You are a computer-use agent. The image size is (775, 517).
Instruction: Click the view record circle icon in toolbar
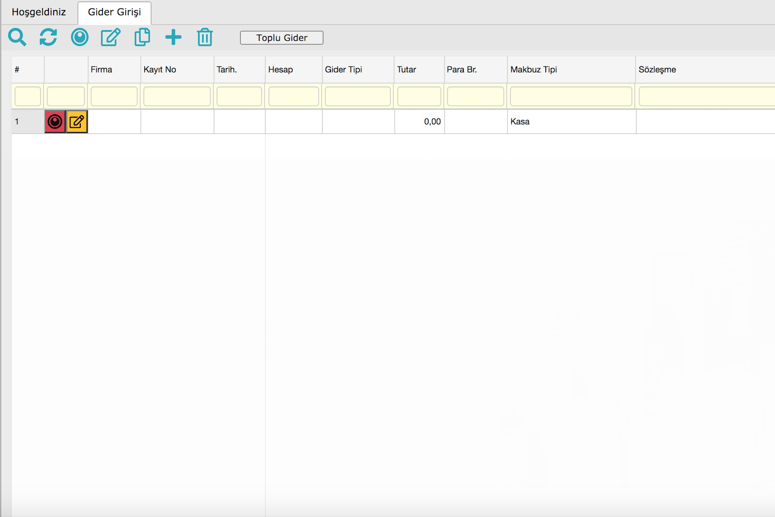[x=80, y=37]
